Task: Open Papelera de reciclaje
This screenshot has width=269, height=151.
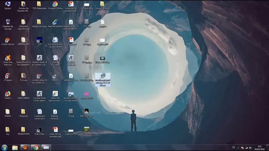Action: 8,24
